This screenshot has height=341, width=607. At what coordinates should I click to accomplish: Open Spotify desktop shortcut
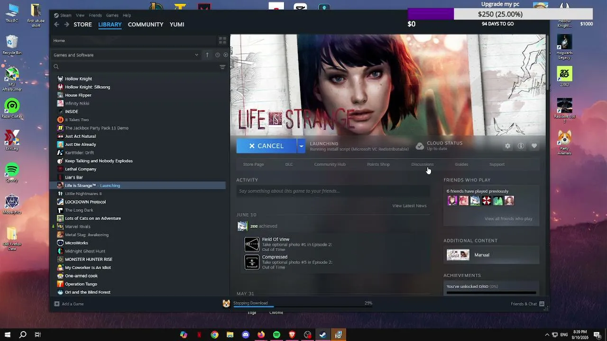(x=12, y=172)
